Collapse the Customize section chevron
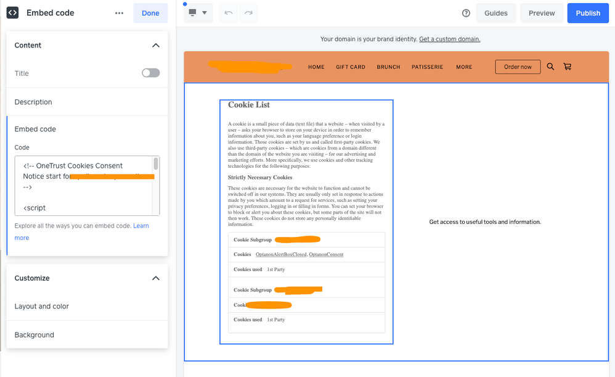The image size is (615, 377). 156,278
